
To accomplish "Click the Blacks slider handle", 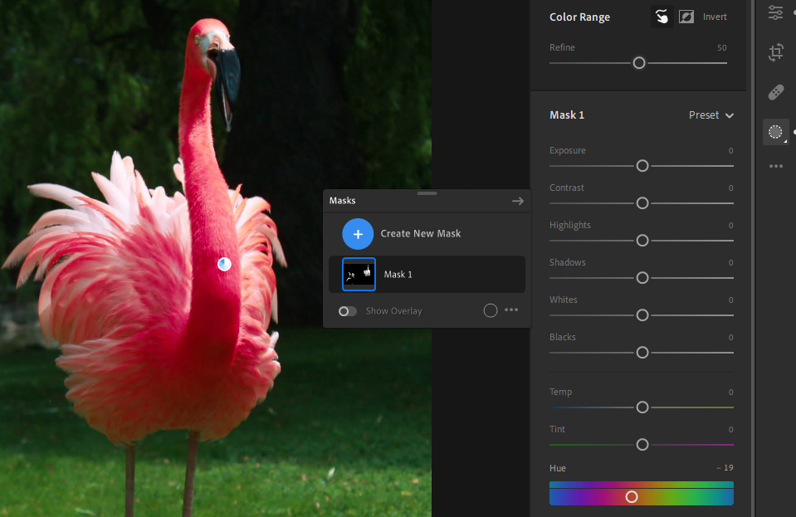I will pos(642,352).
